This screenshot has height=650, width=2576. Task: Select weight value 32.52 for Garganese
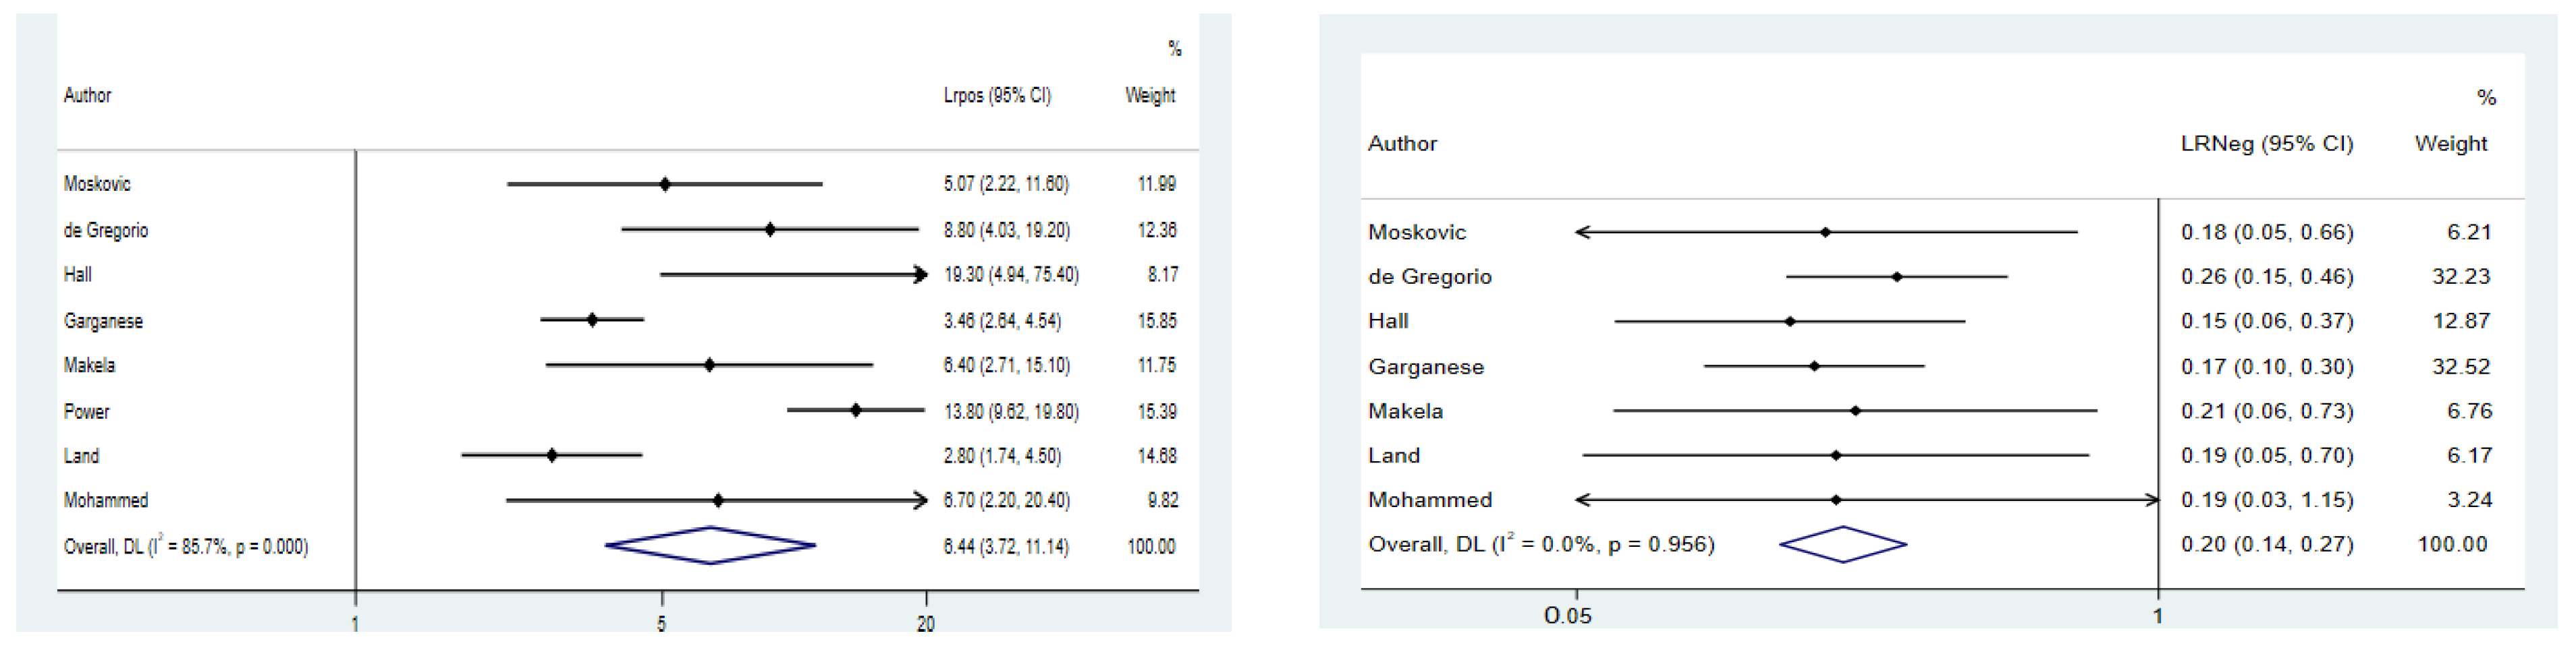pos(2461,366)
